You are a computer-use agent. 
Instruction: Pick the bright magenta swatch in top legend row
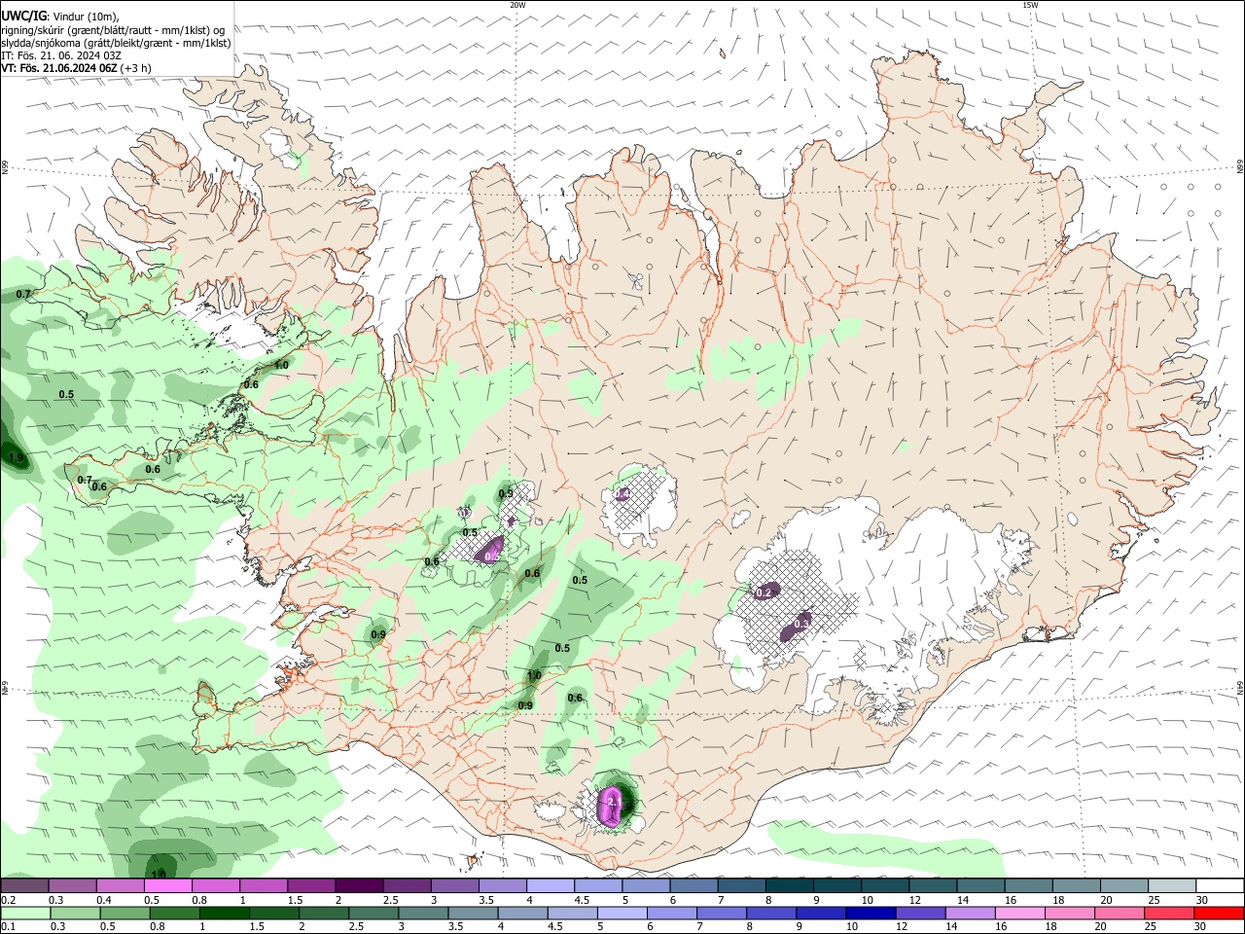coord(167,885)
